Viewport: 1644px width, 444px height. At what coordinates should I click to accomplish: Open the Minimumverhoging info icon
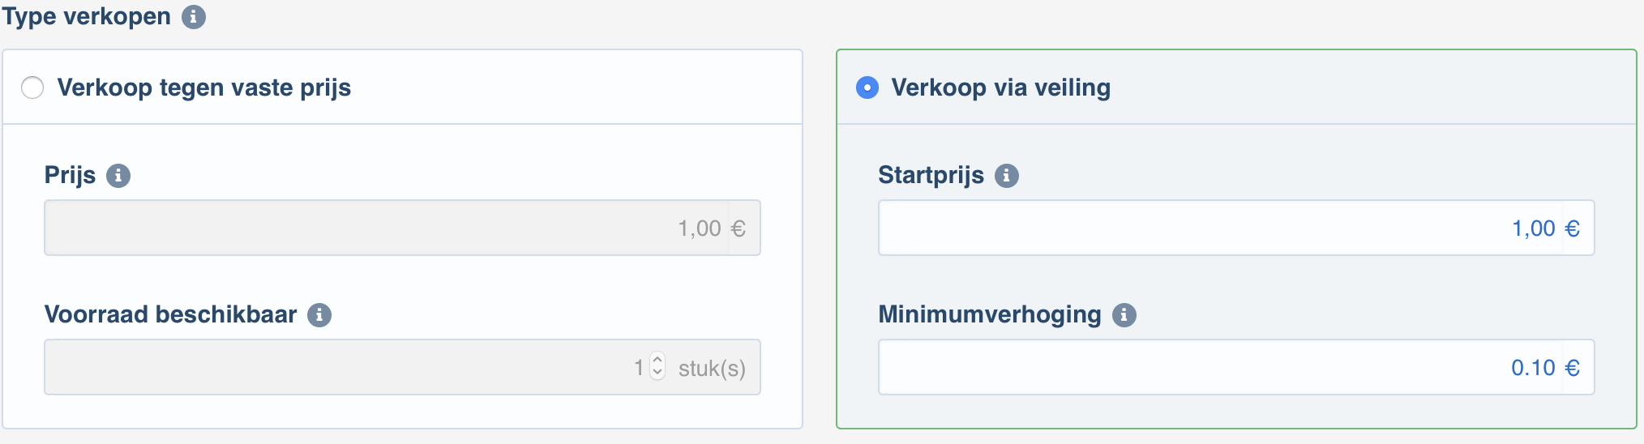1124,315
